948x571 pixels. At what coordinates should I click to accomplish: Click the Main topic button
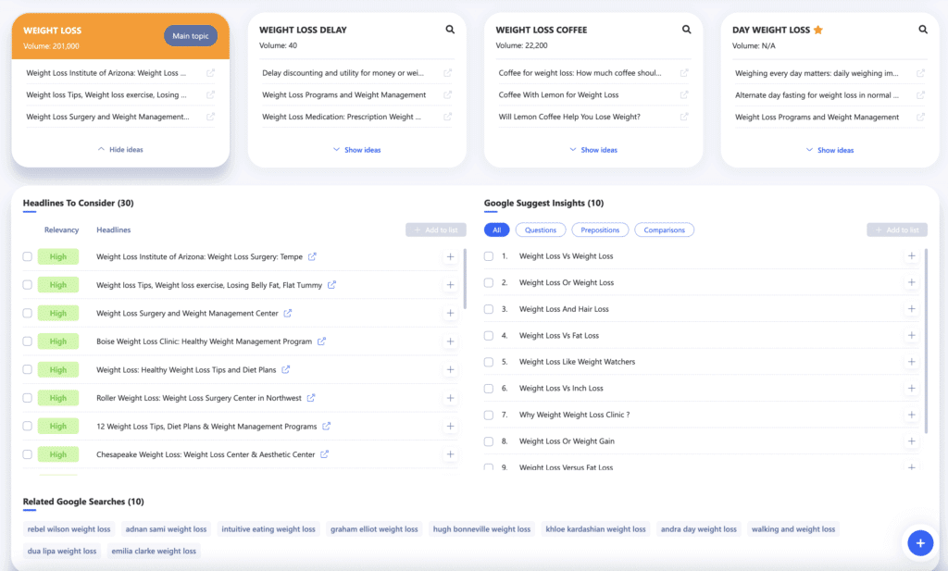click(x=191, y=36)
